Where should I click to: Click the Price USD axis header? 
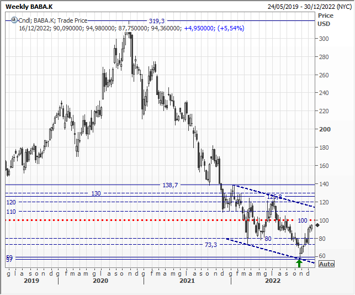pyautogui.click(x=326, y=19)
